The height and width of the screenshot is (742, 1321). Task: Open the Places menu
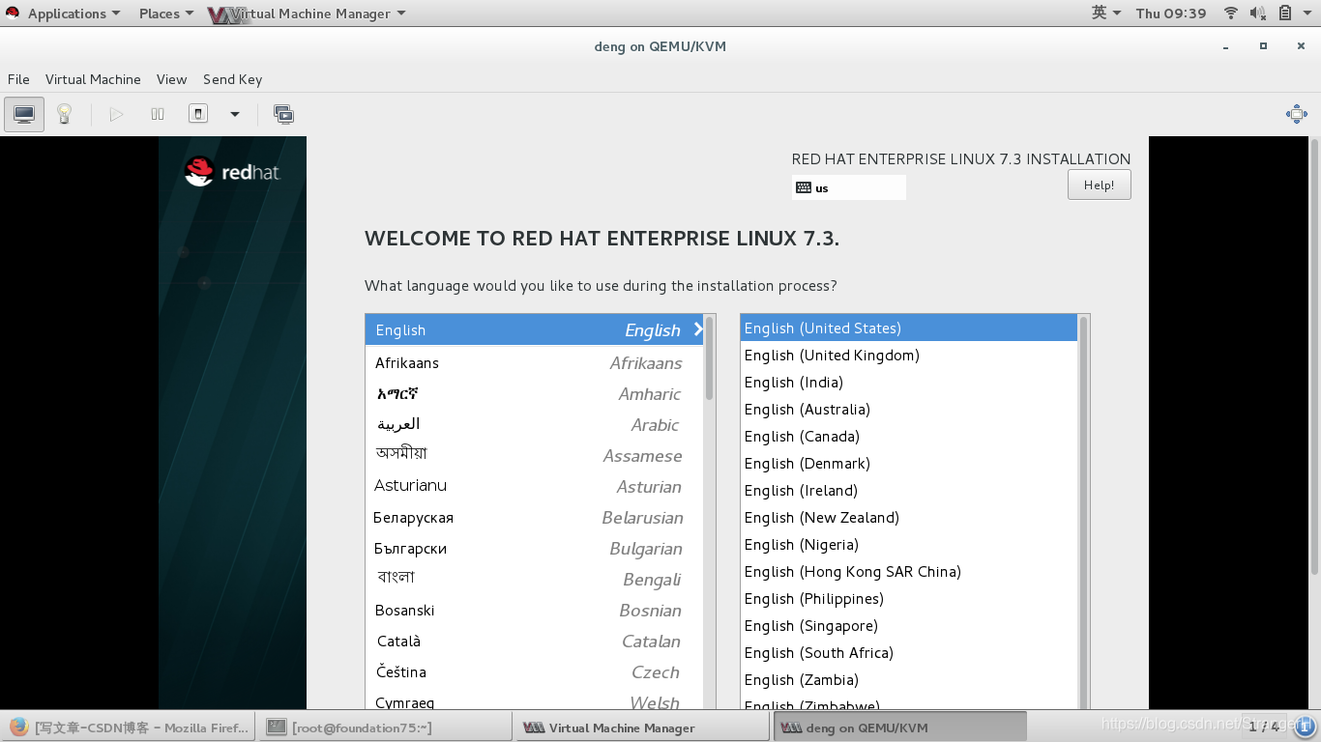(x=165, y=14)
